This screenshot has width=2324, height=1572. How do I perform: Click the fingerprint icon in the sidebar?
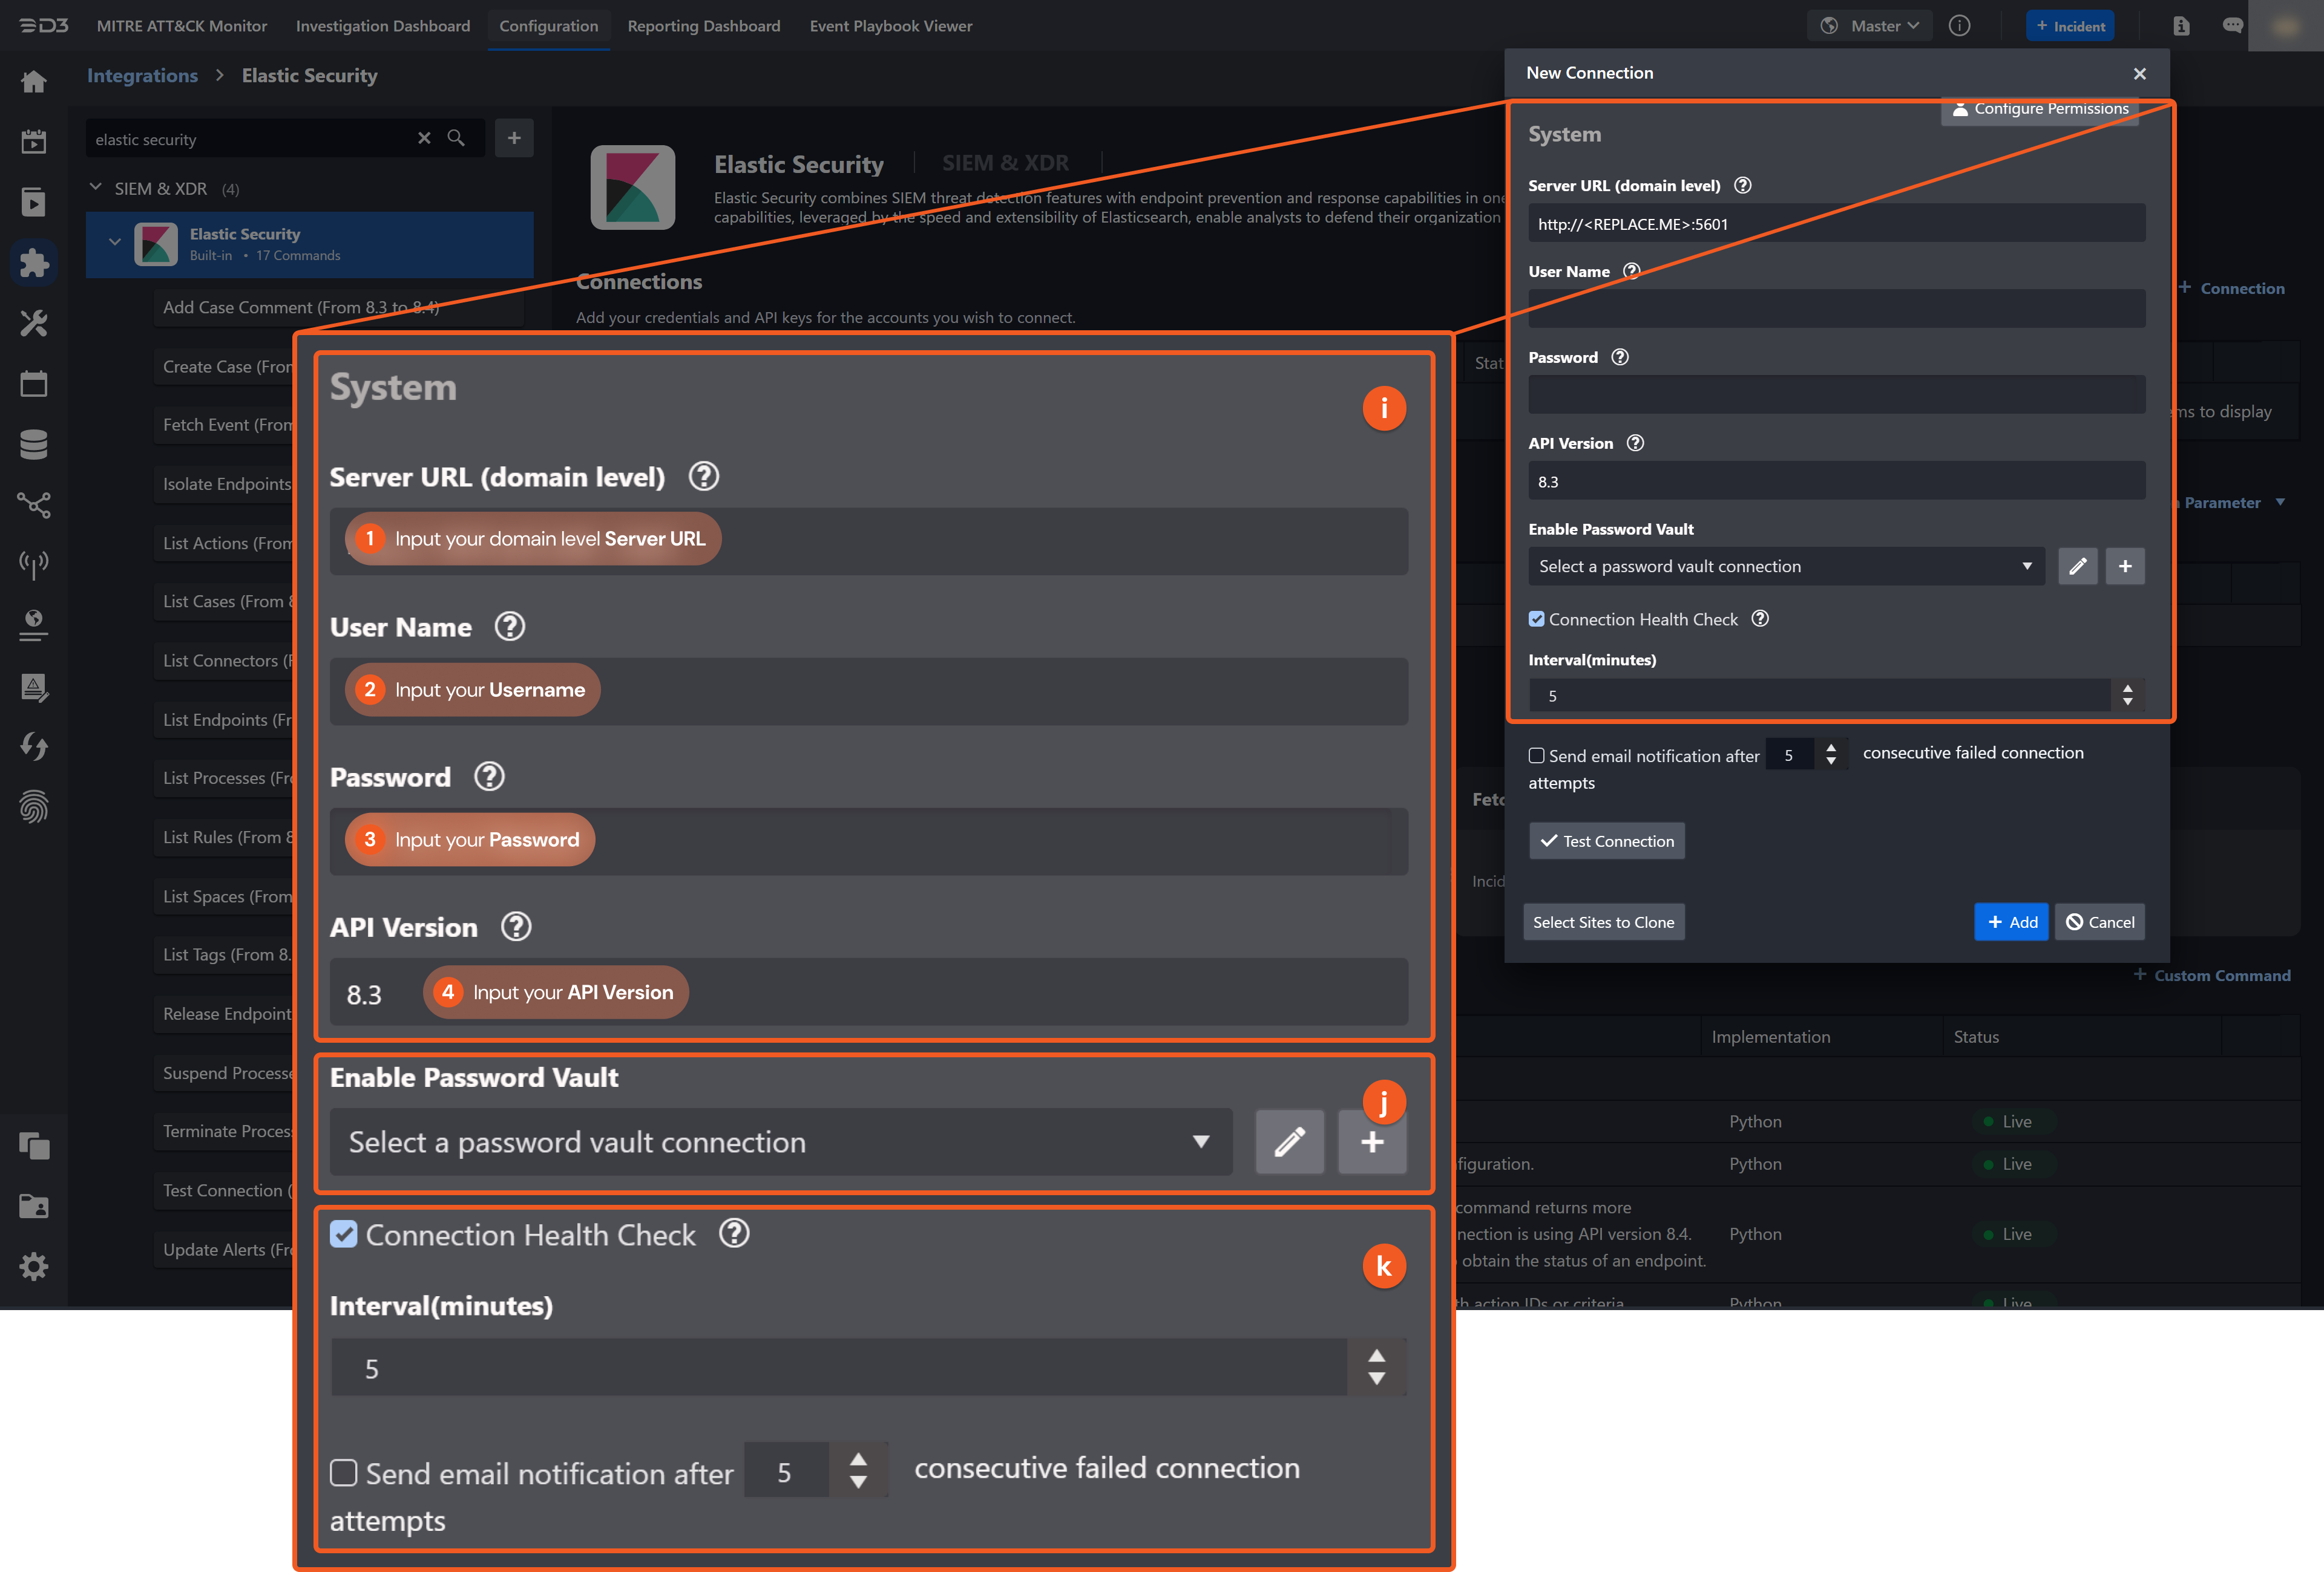coord(34,806)
